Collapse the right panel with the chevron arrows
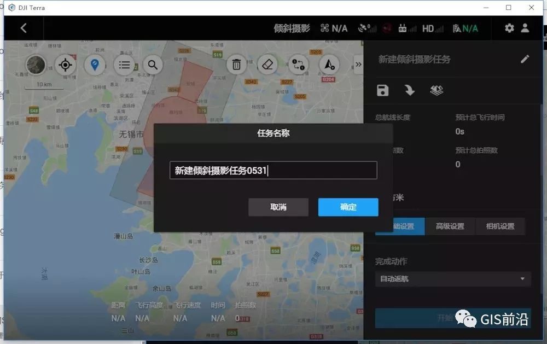 click(358, 64)
